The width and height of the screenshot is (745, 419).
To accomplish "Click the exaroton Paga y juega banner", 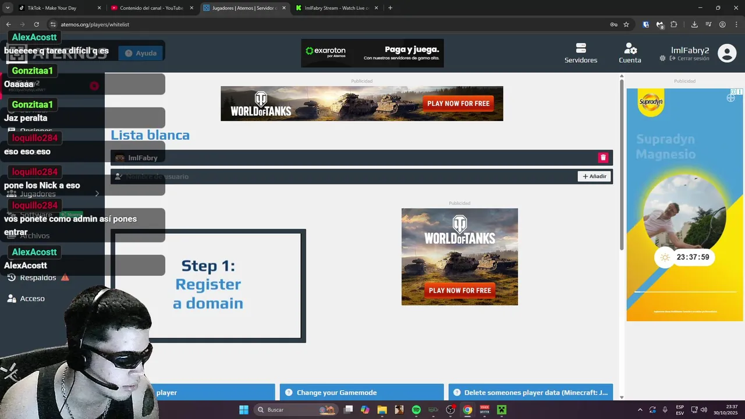I will tap(372, 53).
